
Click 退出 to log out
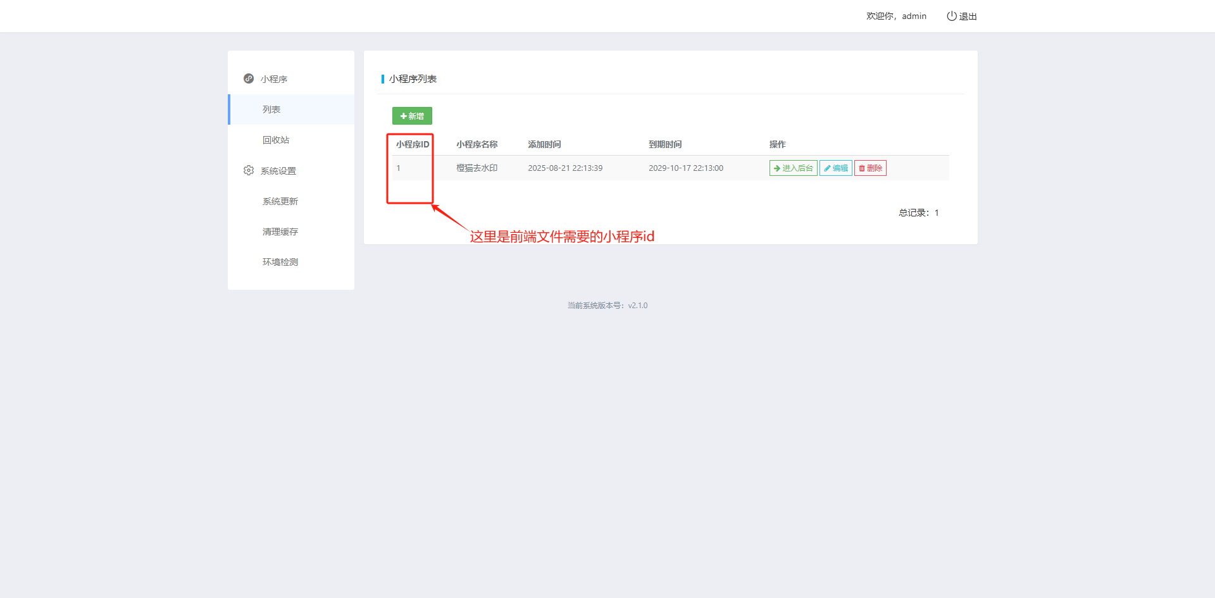coord(968,16)
